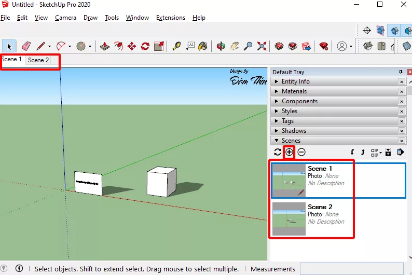Click the user account sign-in icon

342,47
